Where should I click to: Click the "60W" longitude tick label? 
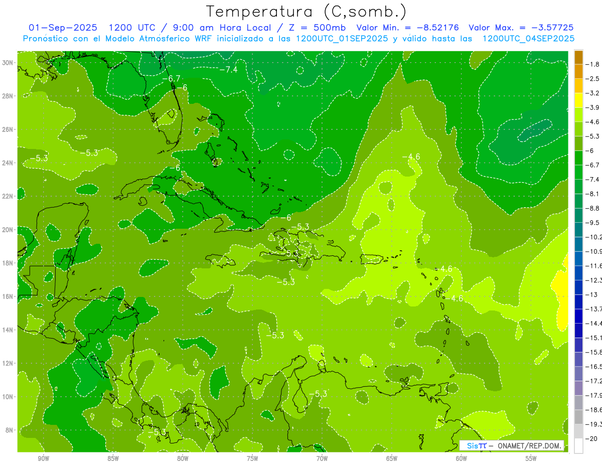(462, 459)
